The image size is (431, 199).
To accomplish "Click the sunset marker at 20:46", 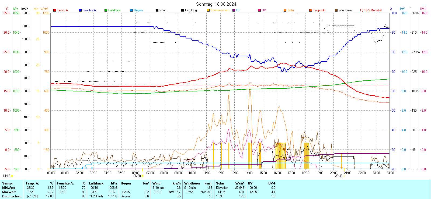I will (x=344, y=176).
